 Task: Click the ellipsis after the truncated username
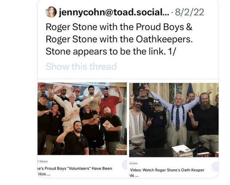[165, 12]
